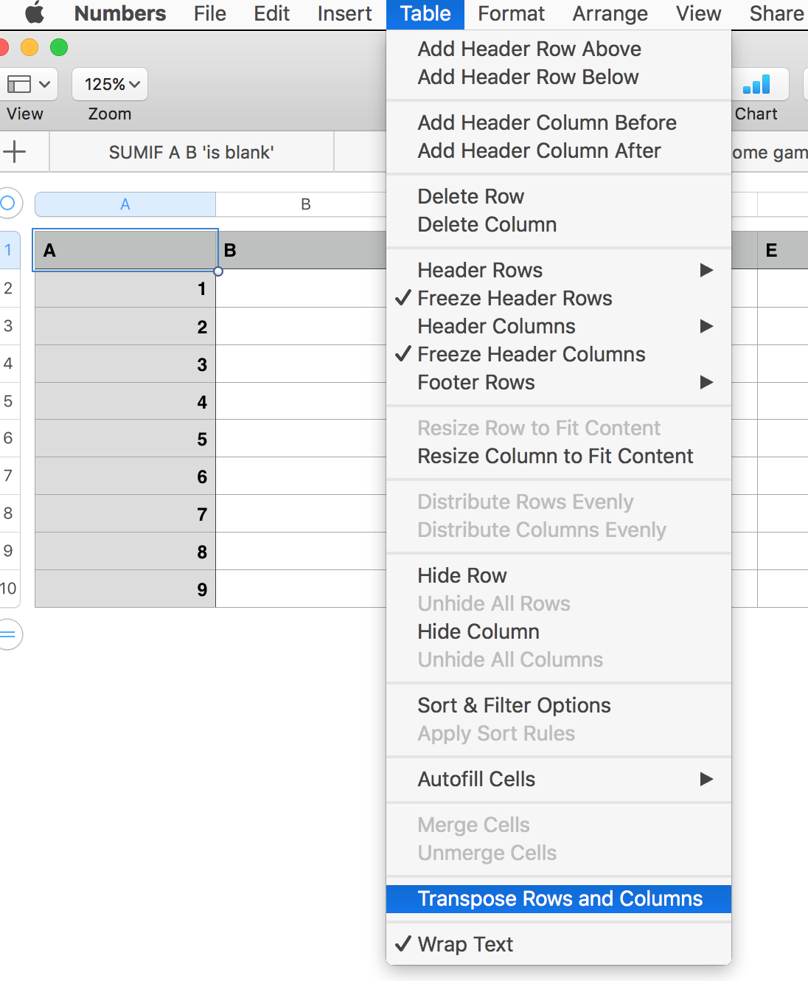Open the 125% zoom dropdown

point(110,85)
